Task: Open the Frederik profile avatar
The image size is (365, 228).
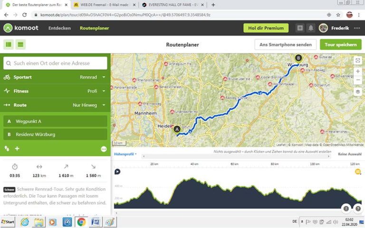Action: click(x=323, y=28)
